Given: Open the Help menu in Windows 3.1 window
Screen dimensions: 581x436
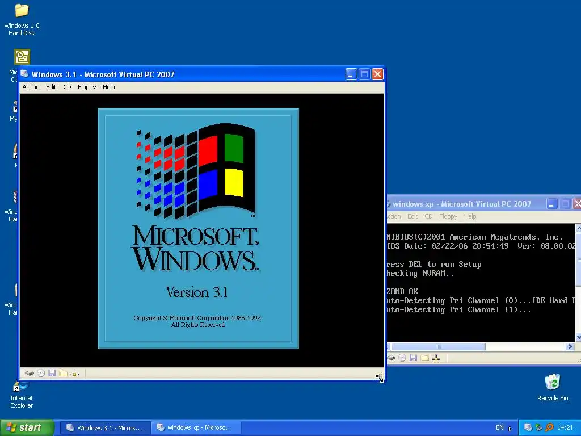Looking at the screenshot, I should (x=108, y=87).
